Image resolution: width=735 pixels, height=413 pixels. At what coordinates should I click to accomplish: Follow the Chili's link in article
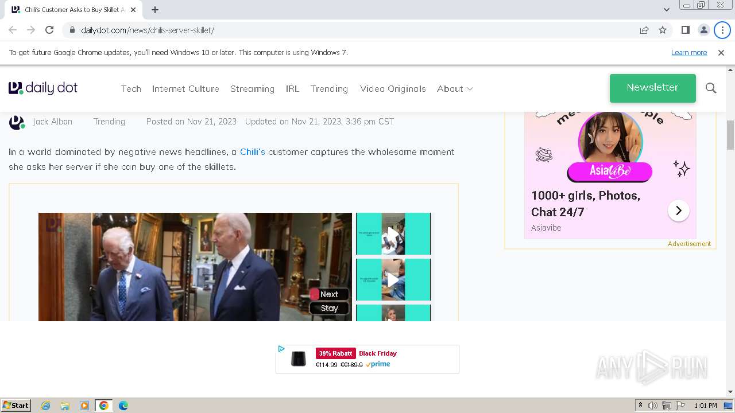253,151
